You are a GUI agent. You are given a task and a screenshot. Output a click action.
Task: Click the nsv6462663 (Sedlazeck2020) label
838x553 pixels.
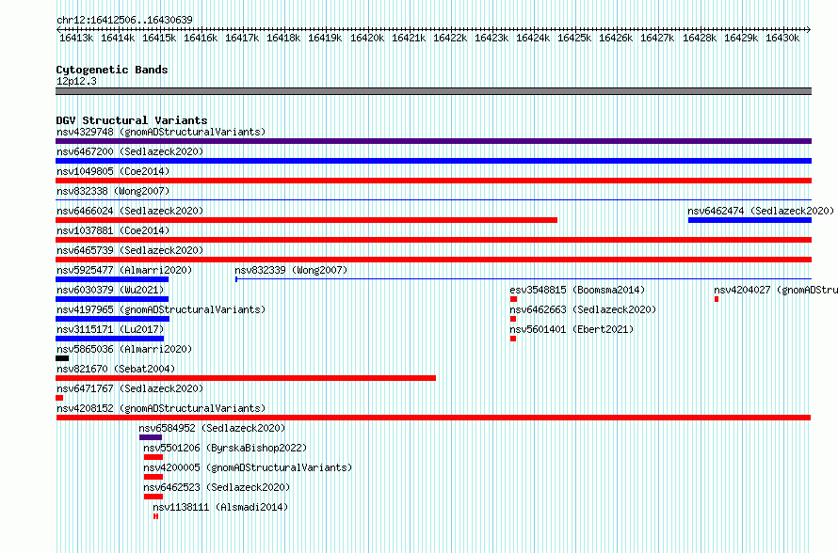coord(583,309)
